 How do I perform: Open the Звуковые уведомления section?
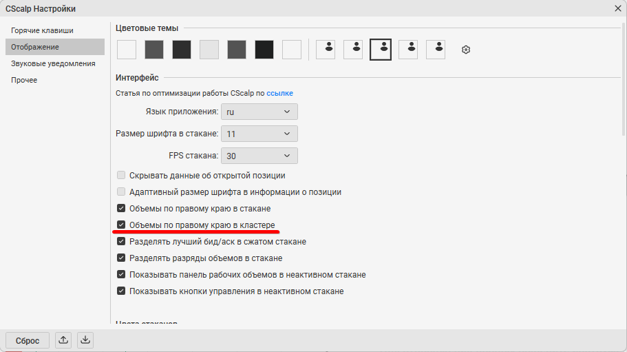55,63
